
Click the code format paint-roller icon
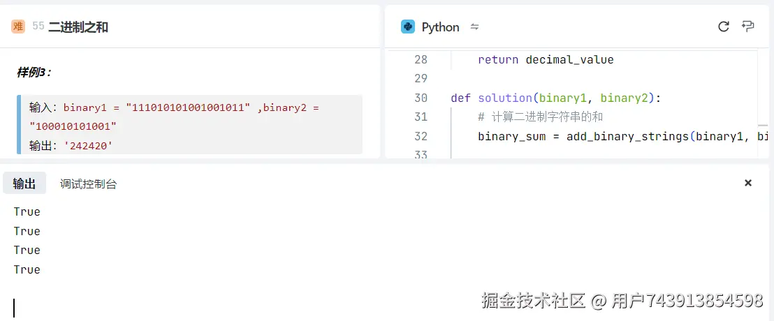[748, 27]
